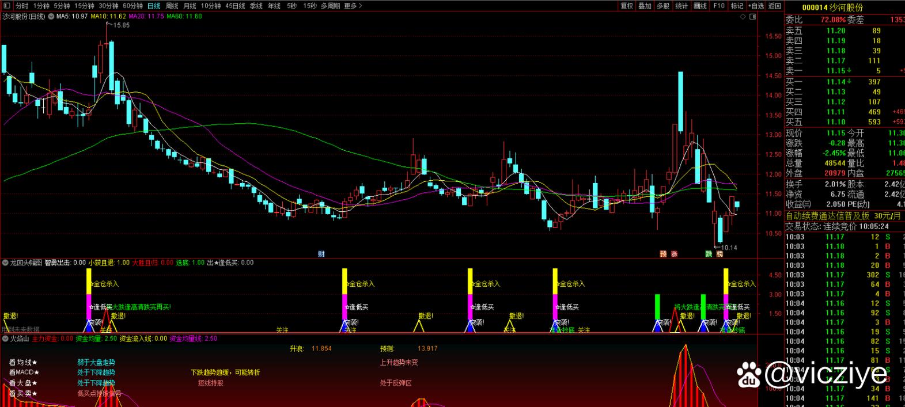Click the 财 marker on the chart timeline
This screenshot has height=407, width=905.
[321, 254]
